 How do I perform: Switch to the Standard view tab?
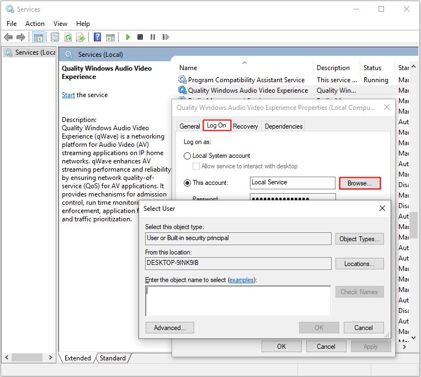click(113, 358)
